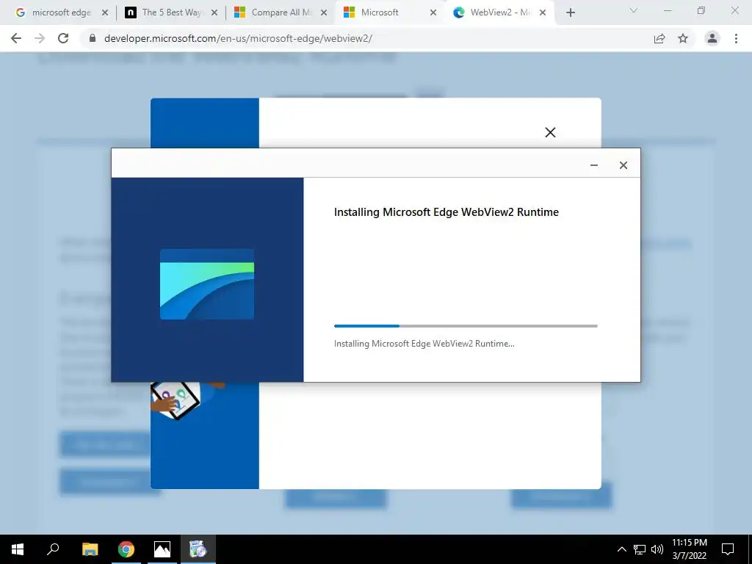
Task: Close the WebView2 installer dialog
Action: coord(623,165)
